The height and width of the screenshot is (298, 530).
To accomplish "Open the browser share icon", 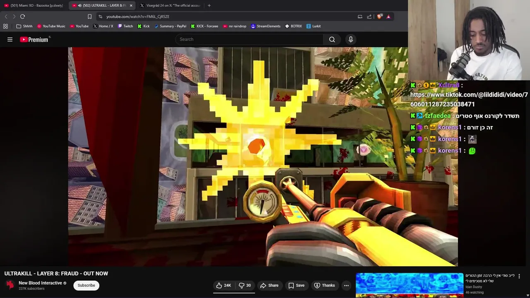I will coord(369,17).
